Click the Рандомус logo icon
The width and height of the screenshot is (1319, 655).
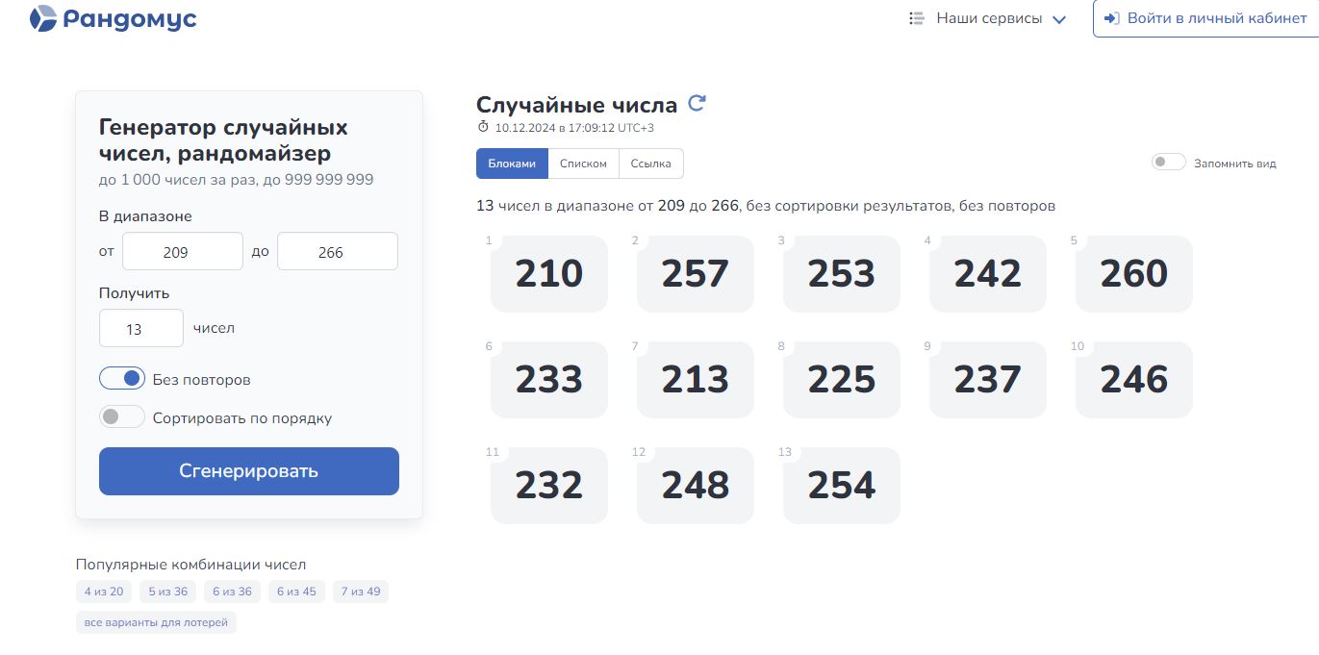click(43, 18)
